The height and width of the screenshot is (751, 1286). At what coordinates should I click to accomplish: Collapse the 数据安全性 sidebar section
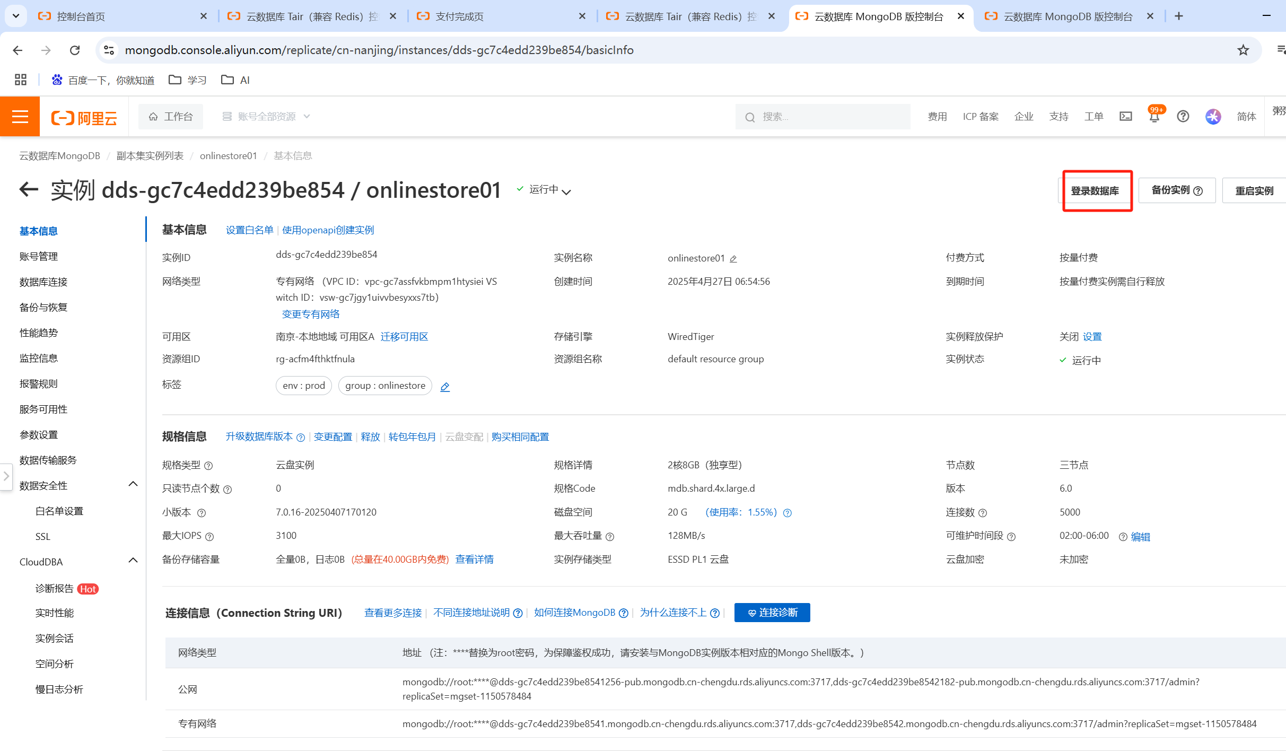click(133, 484)
